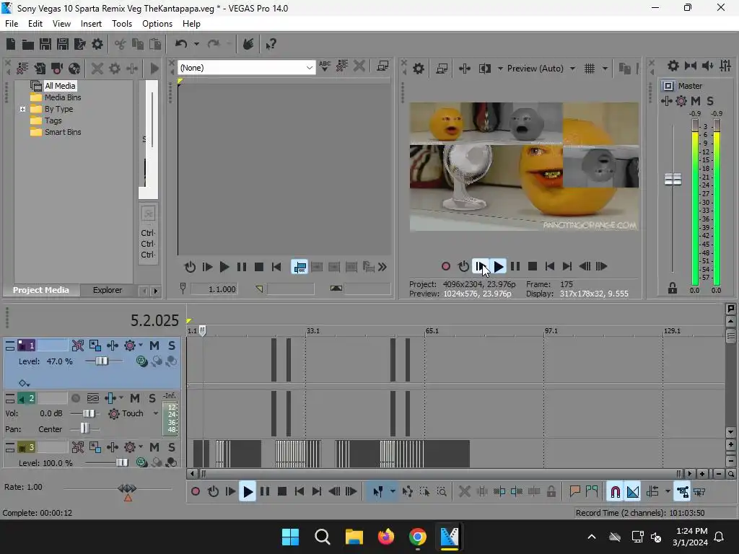Click the playhead marker on the timeline ruler
739x554 pixels.
click(x=203, y=330)
